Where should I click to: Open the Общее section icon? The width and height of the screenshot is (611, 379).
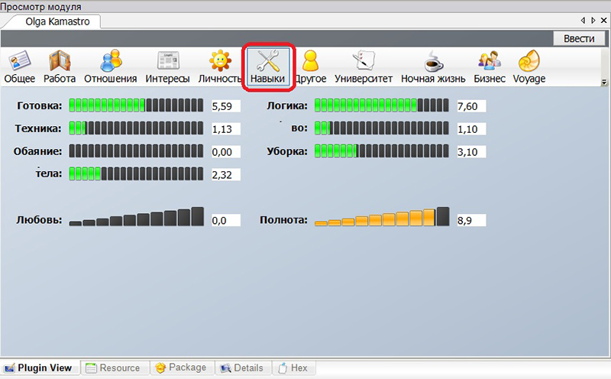19,61
